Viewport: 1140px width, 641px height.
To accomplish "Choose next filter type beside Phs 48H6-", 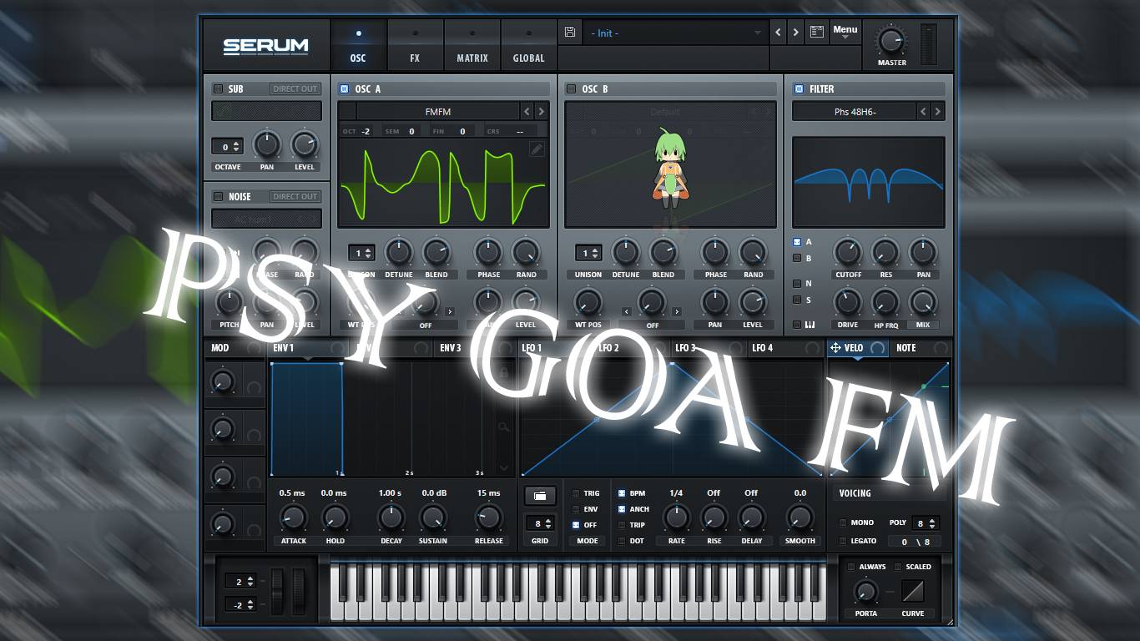I will coord(937,111).
